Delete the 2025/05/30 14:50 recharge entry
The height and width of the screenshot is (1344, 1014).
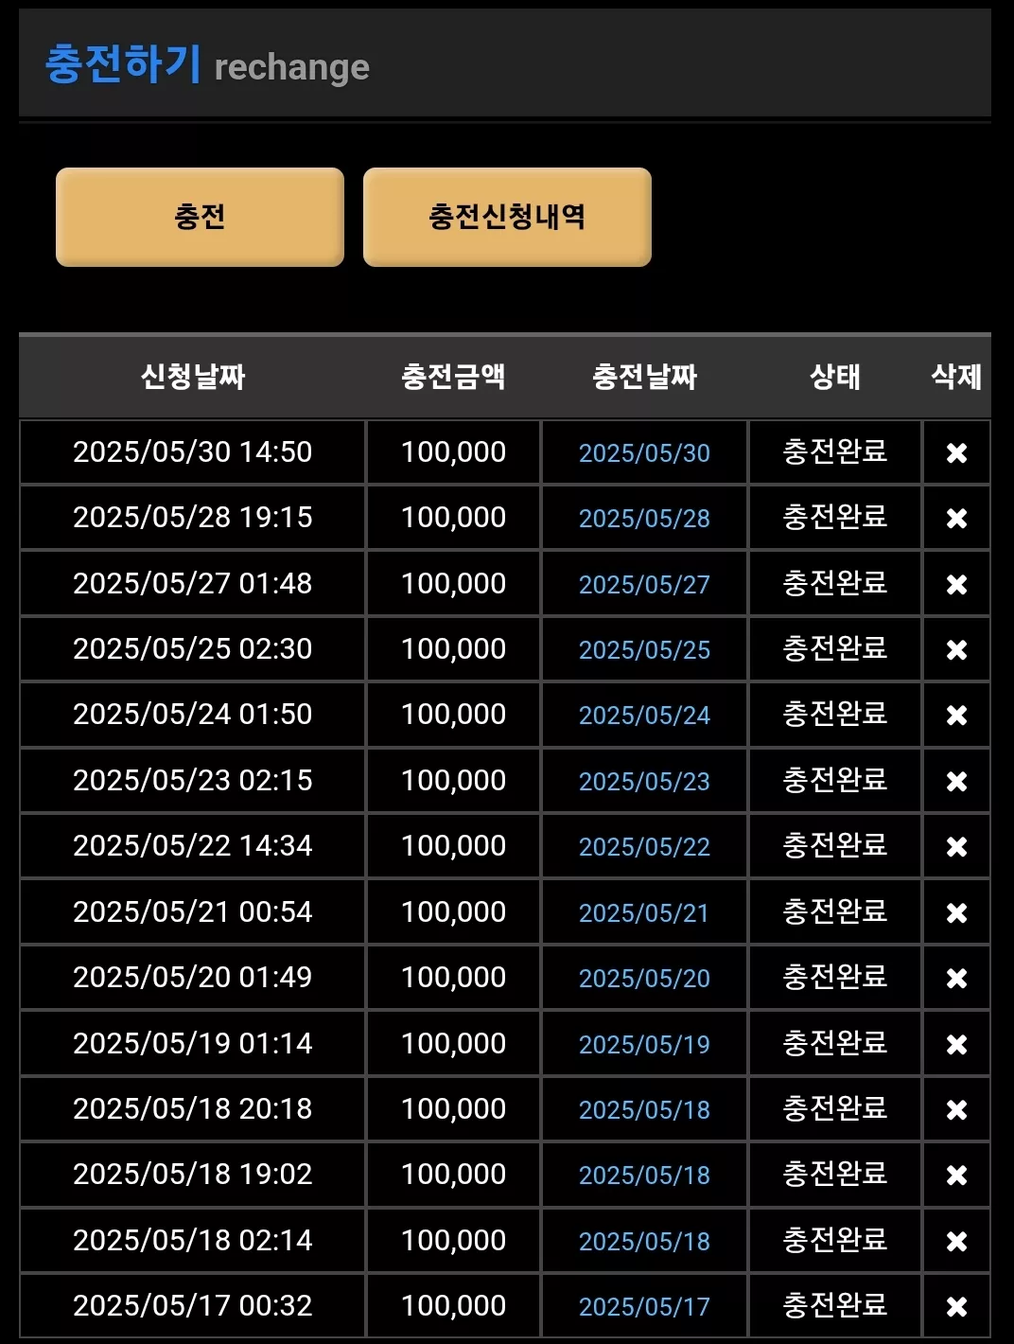(x=956, y=453)
